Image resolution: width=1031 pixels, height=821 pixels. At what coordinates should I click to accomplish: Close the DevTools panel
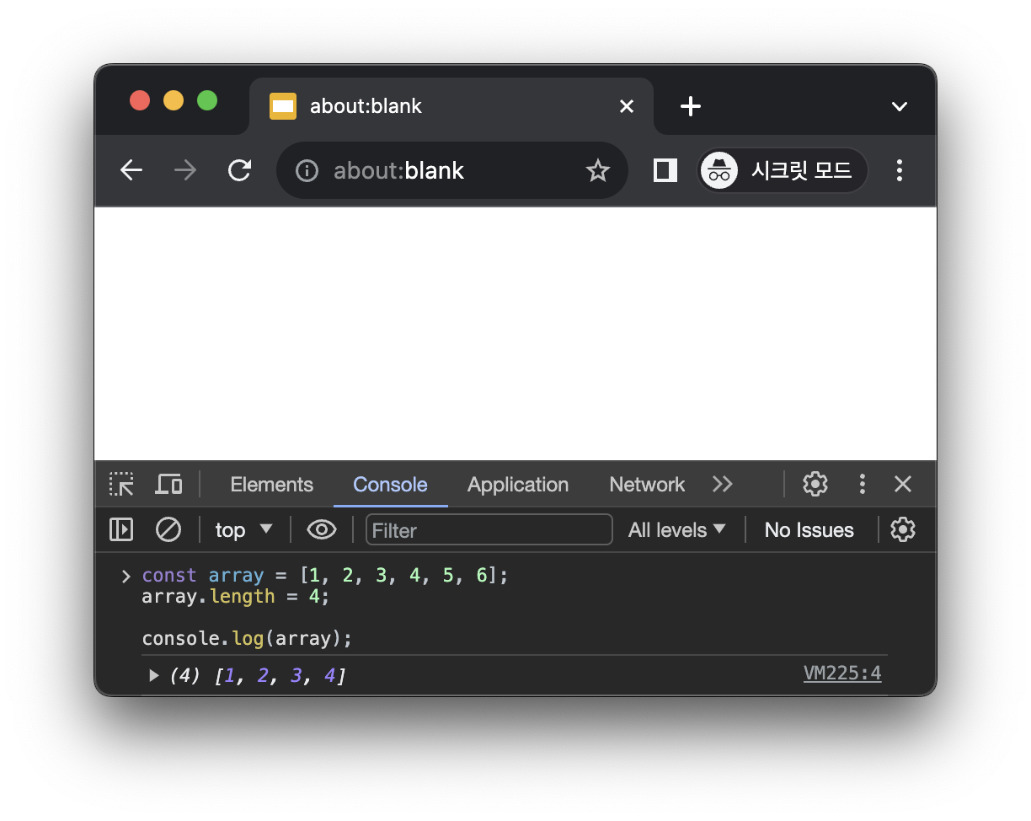903,484
